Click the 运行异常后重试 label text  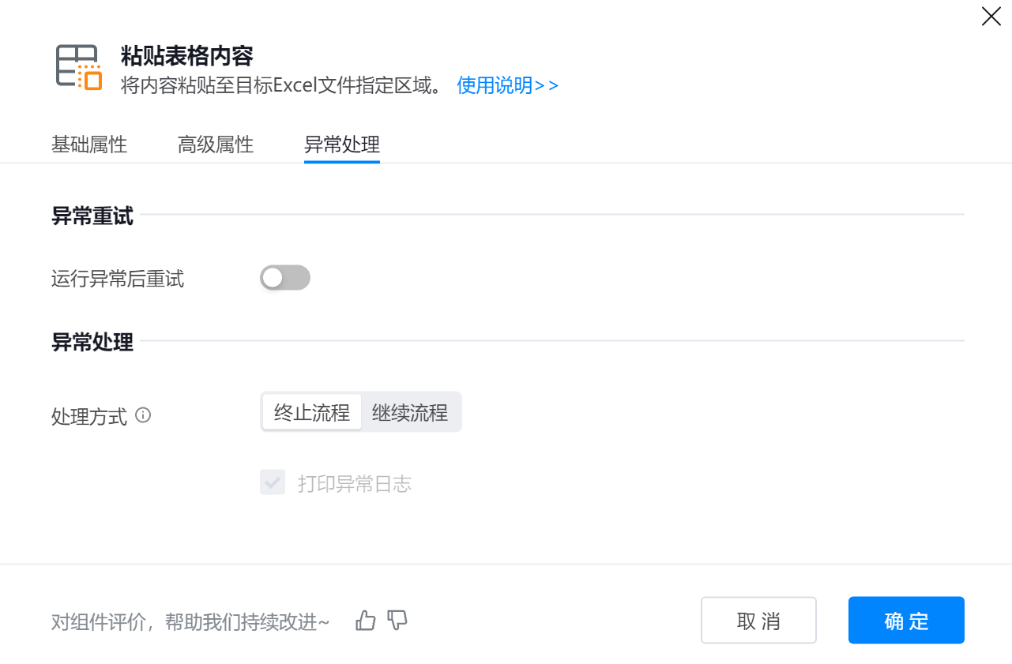coord(118,279)
